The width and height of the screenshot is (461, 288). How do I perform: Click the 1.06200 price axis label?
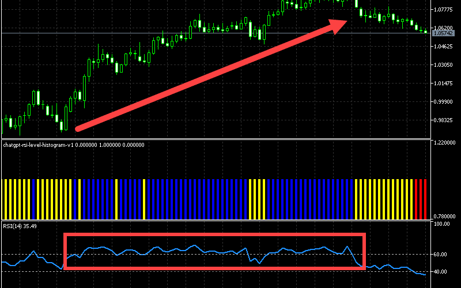(443, 28)
